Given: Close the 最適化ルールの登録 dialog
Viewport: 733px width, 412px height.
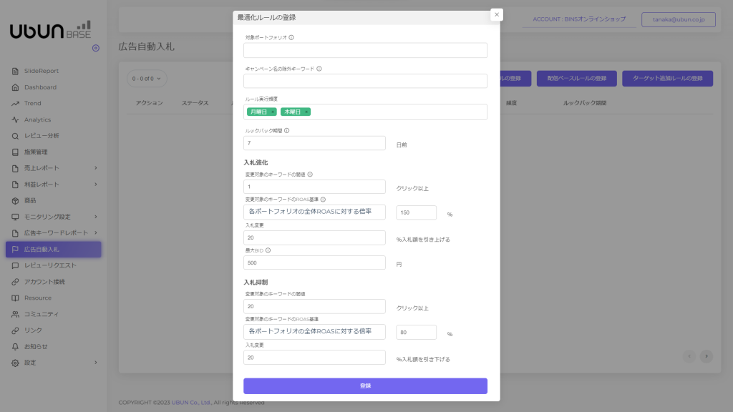Looking at the screenshot, I should pos(497,14).
